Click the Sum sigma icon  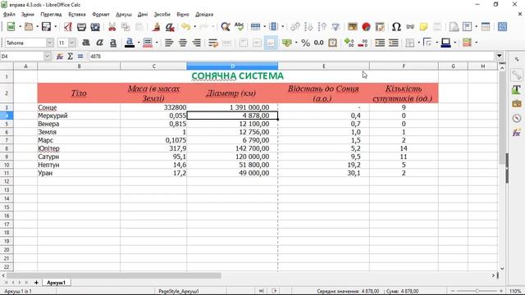[x=70, y=57]
